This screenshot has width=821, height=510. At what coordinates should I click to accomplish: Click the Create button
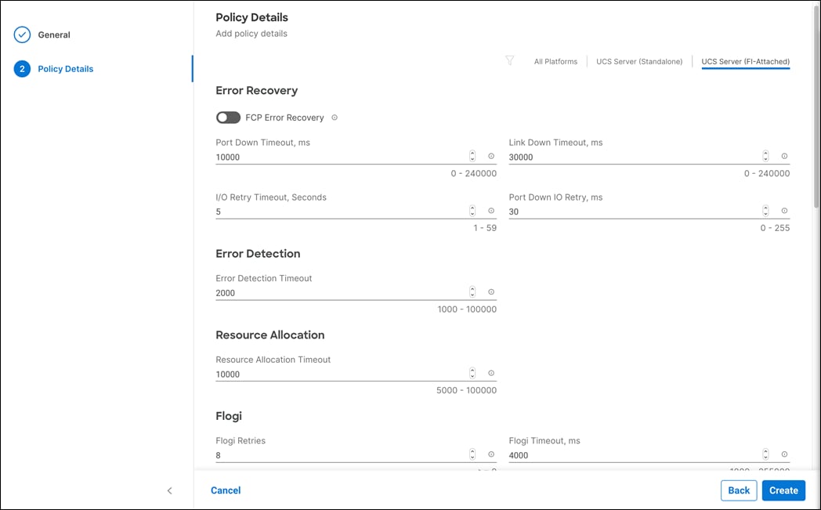click(x=783, y=490)
